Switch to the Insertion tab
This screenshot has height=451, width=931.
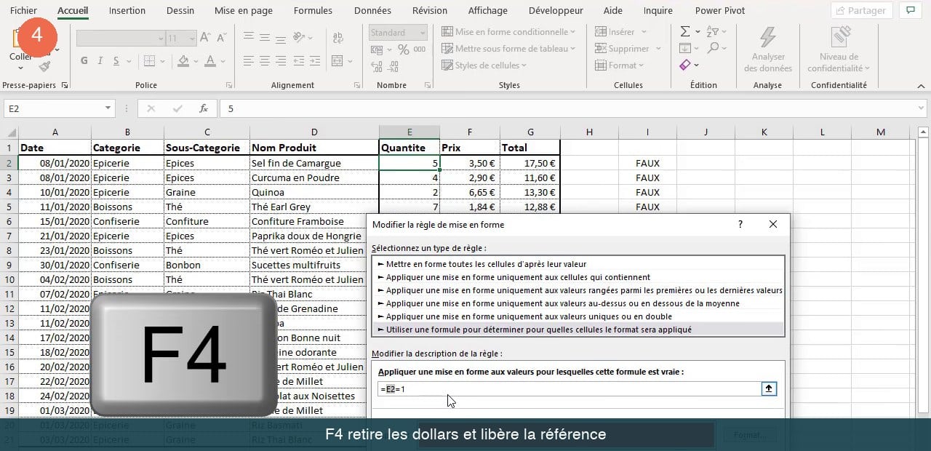(x=127, y=11)
